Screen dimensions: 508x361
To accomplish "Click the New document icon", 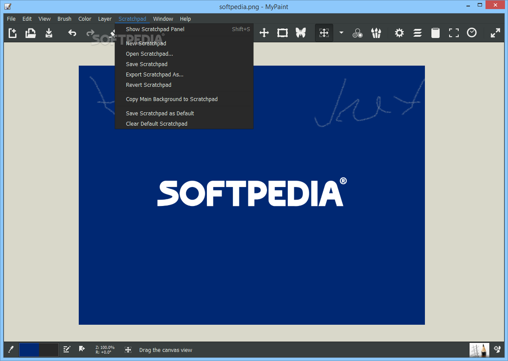I will click(x=12, y=33).
